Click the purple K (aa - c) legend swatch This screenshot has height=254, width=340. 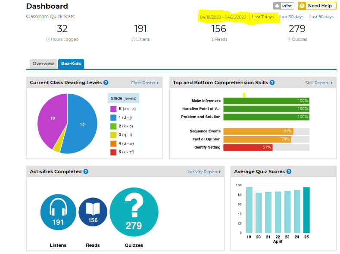point(113,109)
